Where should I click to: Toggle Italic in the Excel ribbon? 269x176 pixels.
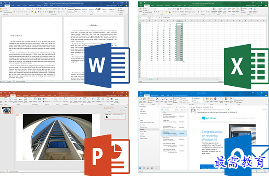click(x=157, y=12)
